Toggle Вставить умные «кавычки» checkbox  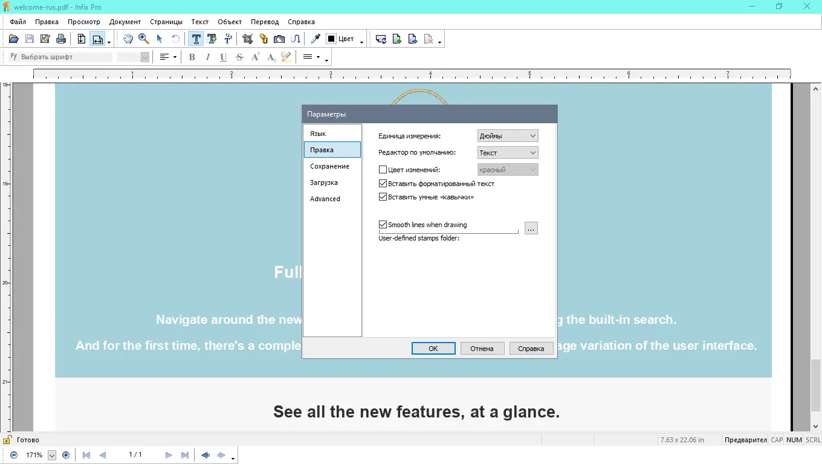[383, 197]
